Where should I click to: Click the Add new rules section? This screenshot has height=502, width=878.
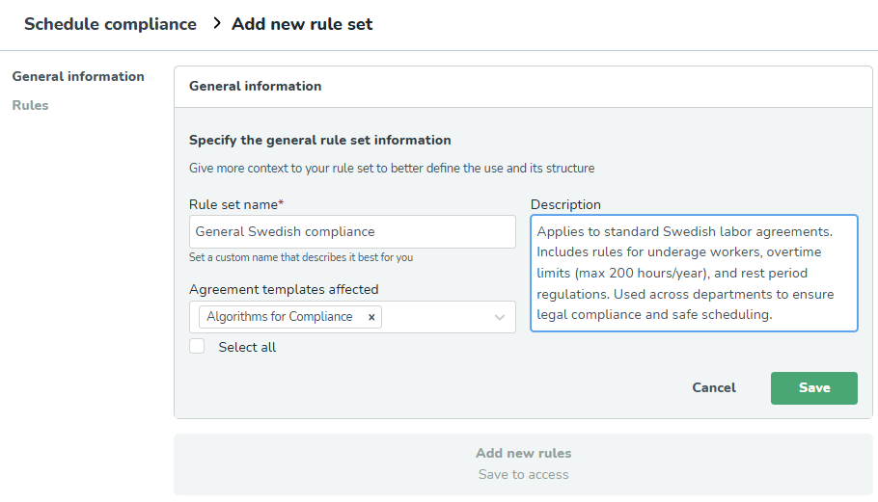[523, 464]
